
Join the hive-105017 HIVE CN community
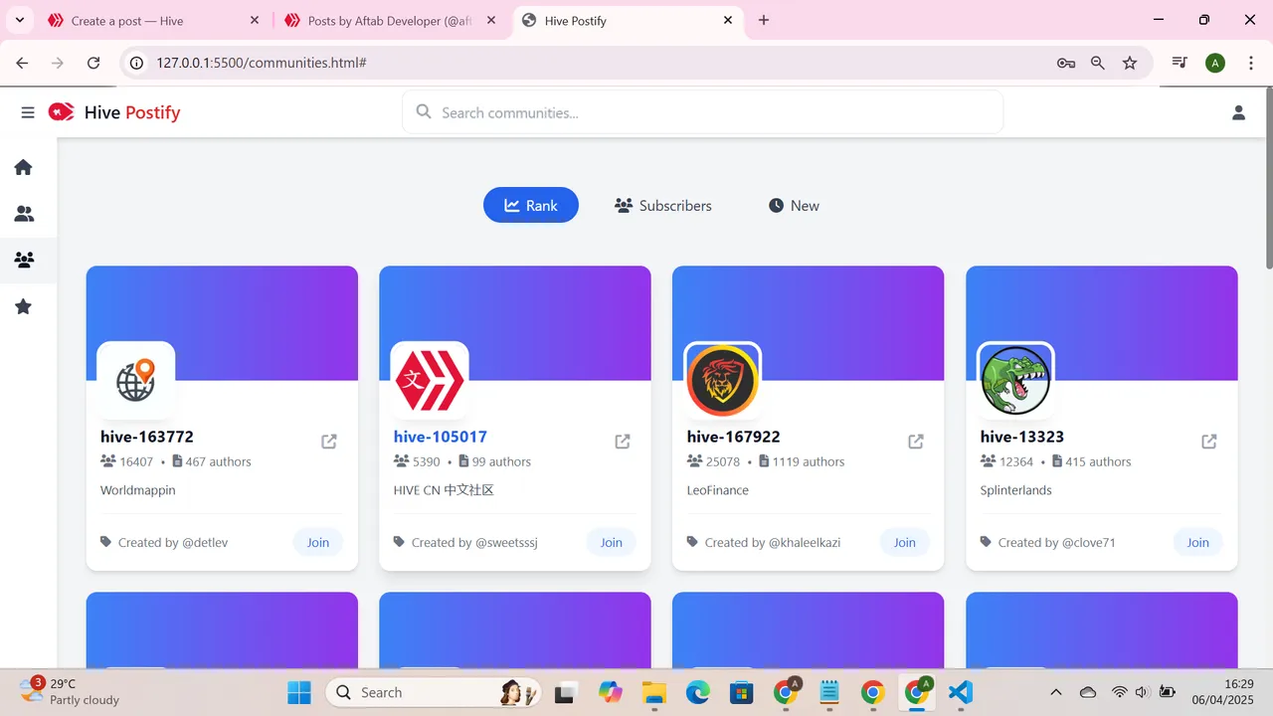tap(612, 542)
